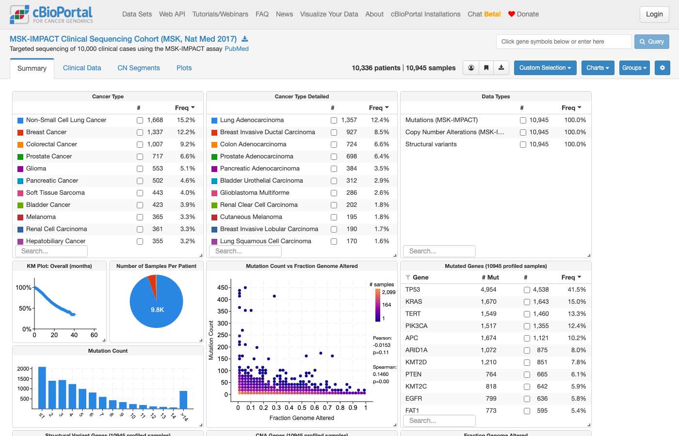
Task: Check the Non-Small Cell Lung Cancer checkbox
Action: point(140,120)
